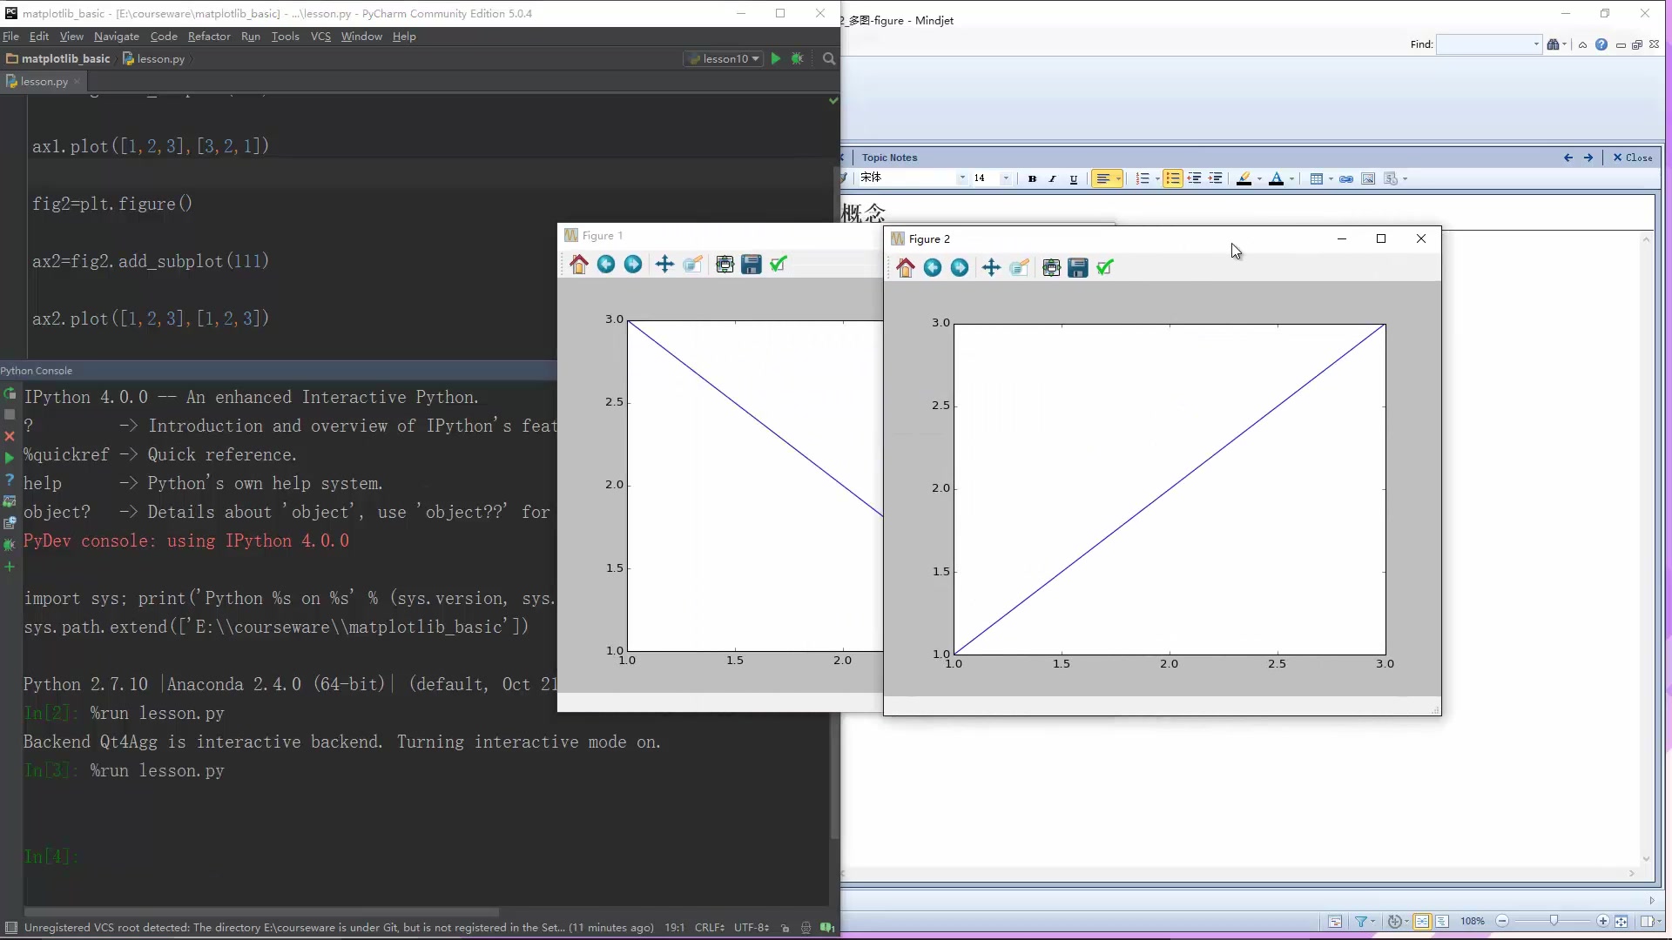1672x940 pixels.
Task: Close the Topic Notes panel
Action: [x=1634, y=158]
